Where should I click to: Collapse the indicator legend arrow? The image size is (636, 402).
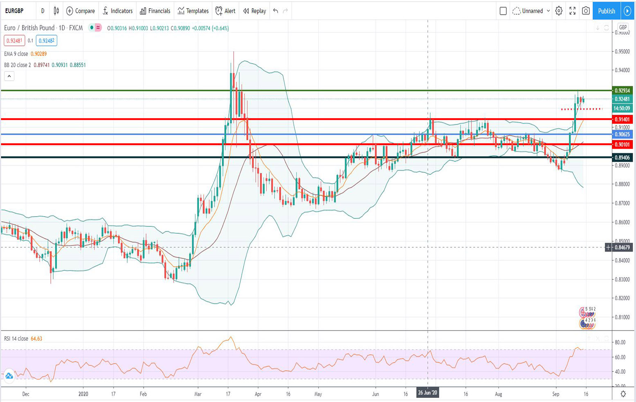point(9,76)
